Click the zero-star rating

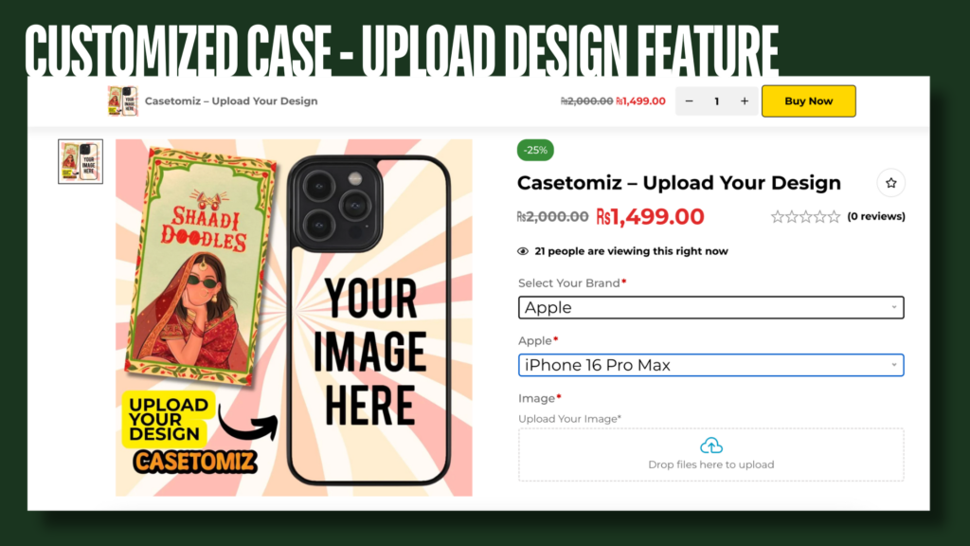pos(805,217)
